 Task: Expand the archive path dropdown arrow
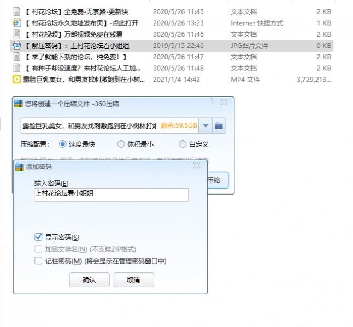205,125
